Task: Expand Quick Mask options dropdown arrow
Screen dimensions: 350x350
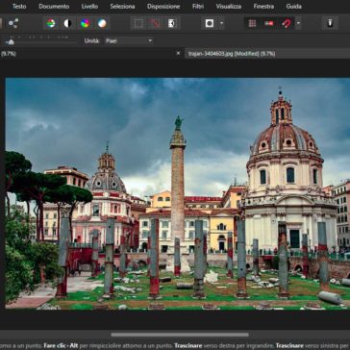Action: (x=221, y=23)
